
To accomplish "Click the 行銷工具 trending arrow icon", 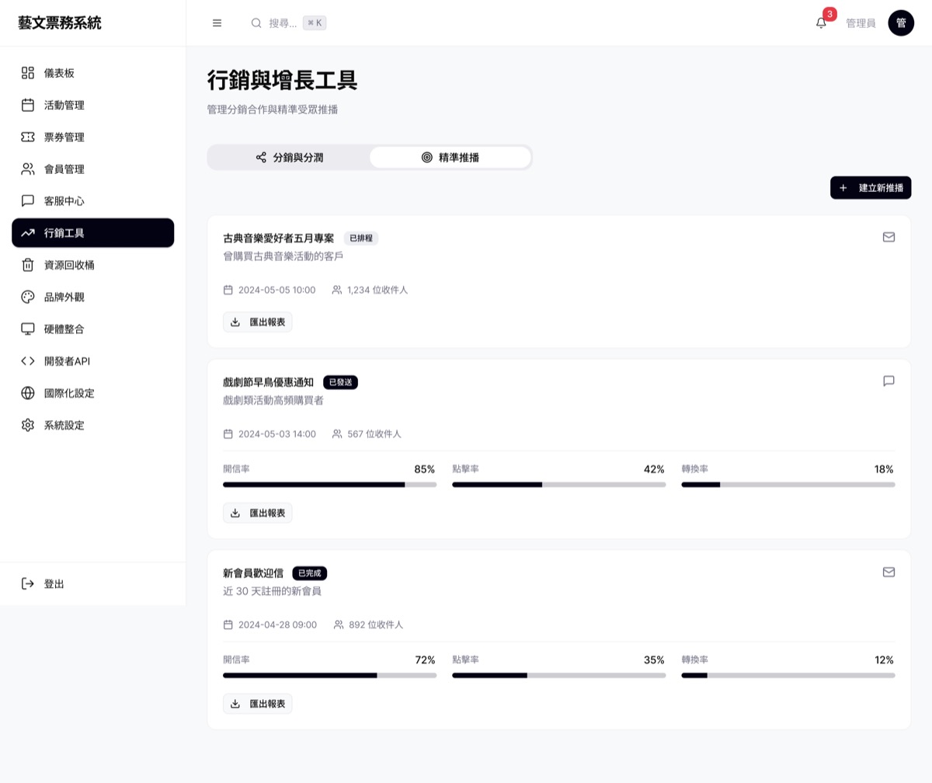I will (x=28, y=233).
